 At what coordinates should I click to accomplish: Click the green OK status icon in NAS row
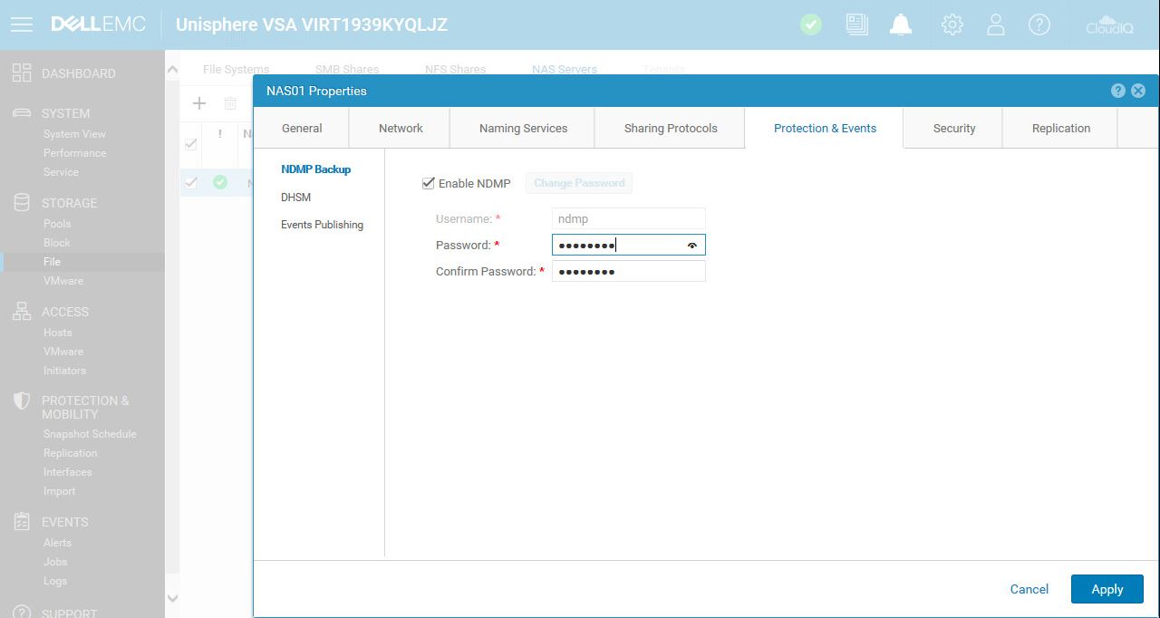[220, 182]
